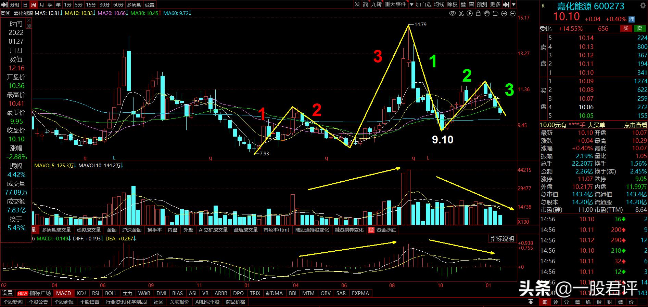The image size is (648, 307).
Task: Open the info panel gear settings
Action: point(29,26)
